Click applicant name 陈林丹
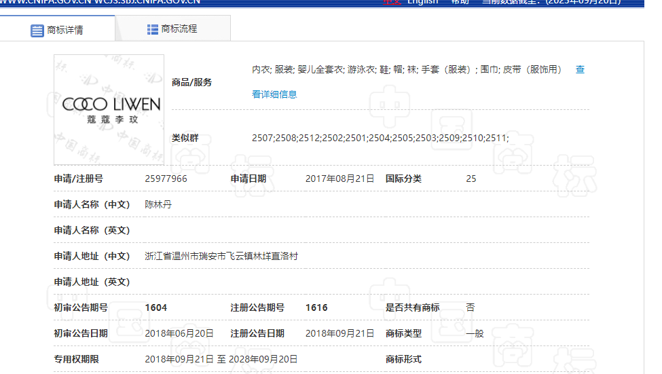662x374 pixels. tap(158, 204)
